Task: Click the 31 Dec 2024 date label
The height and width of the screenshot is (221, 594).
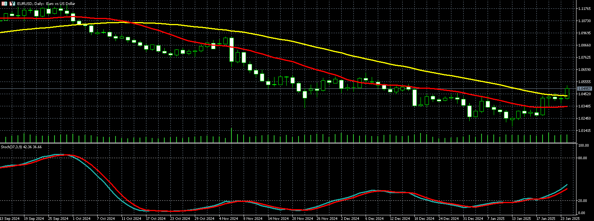Action: coord(473,219)
